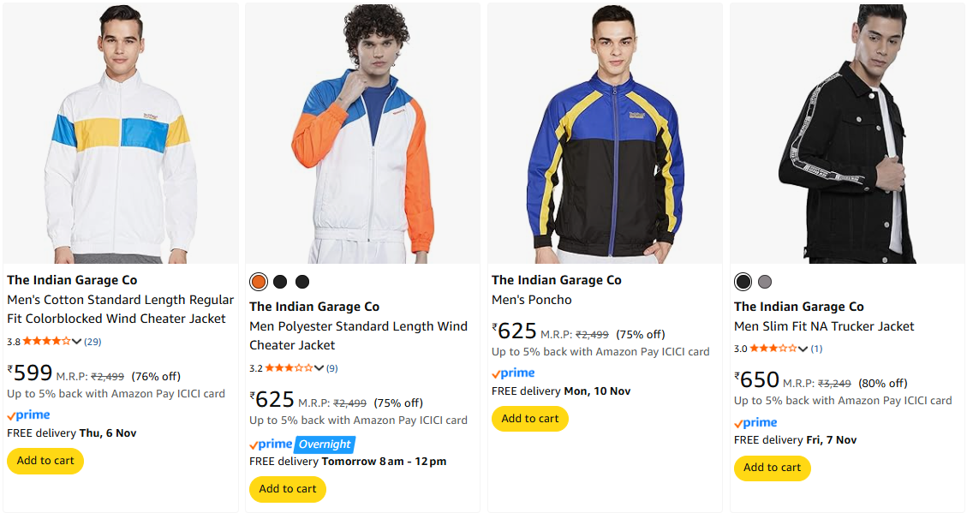Click the star rating icons for Colorblocked jacket

[46, 342]
